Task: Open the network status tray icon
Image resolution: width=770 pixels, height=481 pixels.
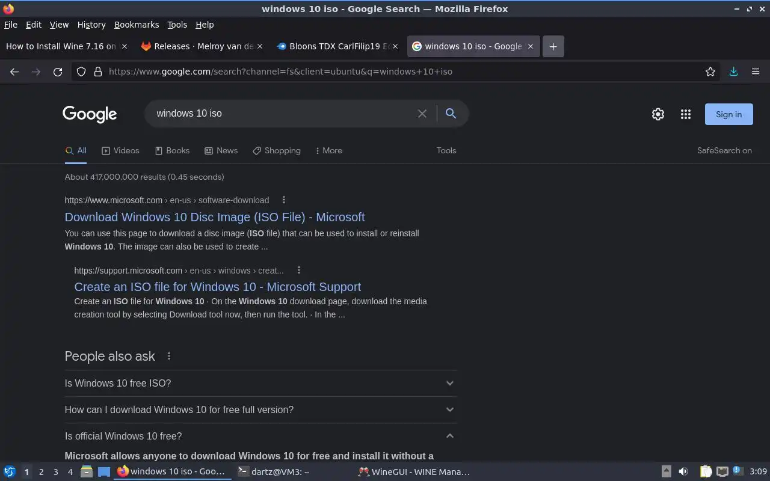Action: pyautogui.click(x=722, y=472)
